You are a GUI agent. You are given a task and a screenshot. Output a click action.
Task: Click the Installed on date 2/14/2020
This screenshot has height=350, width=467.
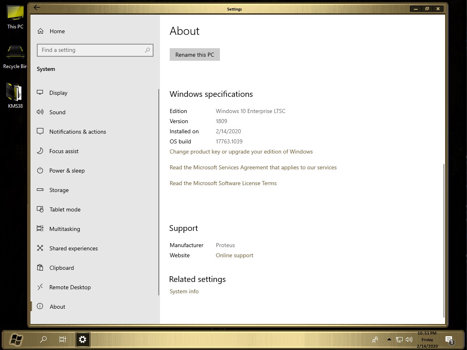pyautogui.click(x=228, y=131)
